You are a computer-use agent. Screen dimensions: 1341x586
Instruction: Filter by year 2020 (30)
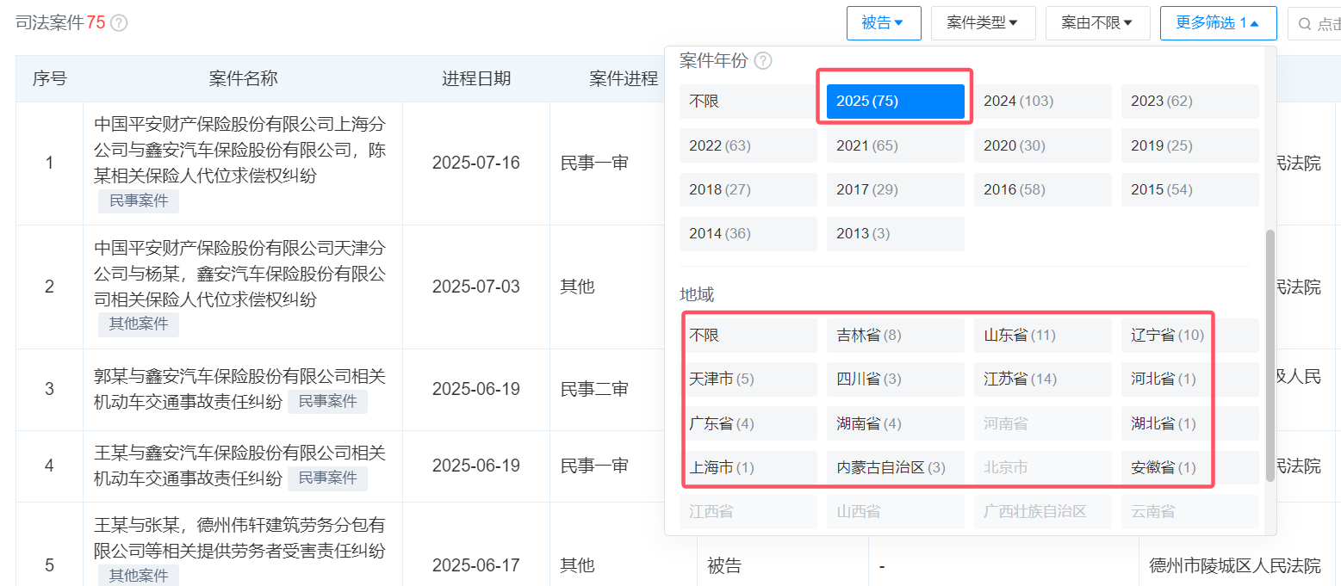point(1043,145)
